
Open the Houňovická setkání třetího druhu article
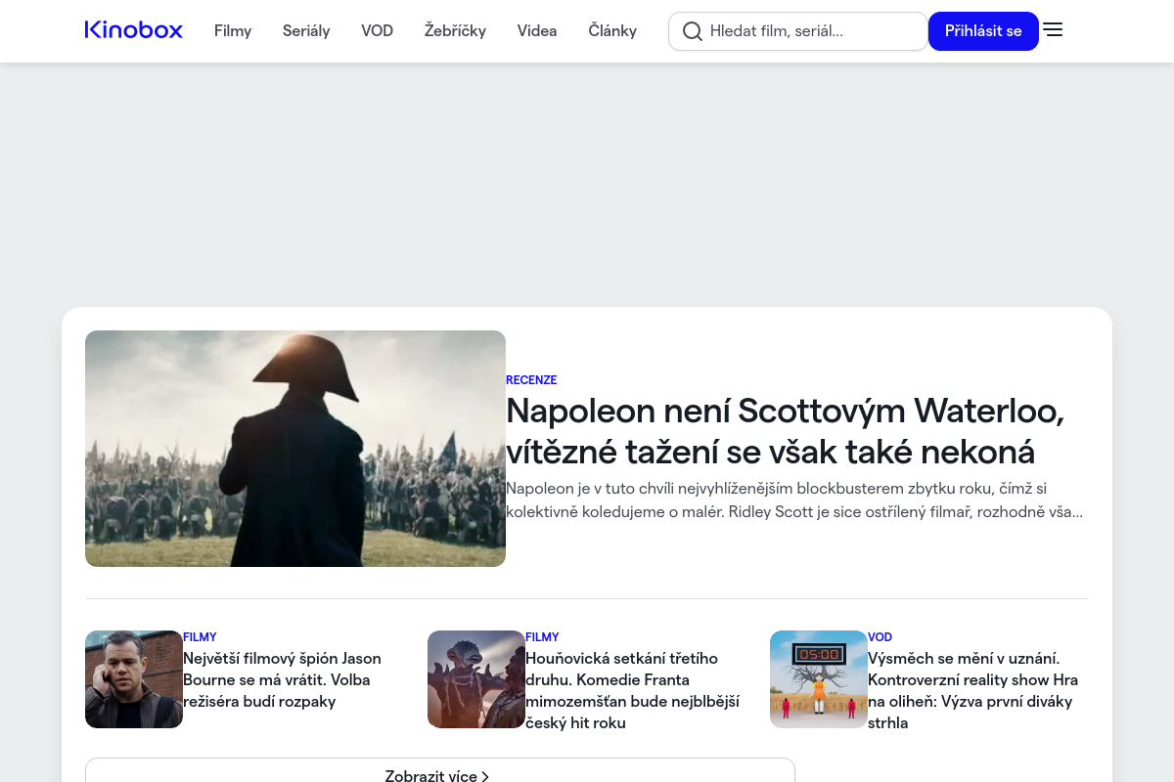632,691
